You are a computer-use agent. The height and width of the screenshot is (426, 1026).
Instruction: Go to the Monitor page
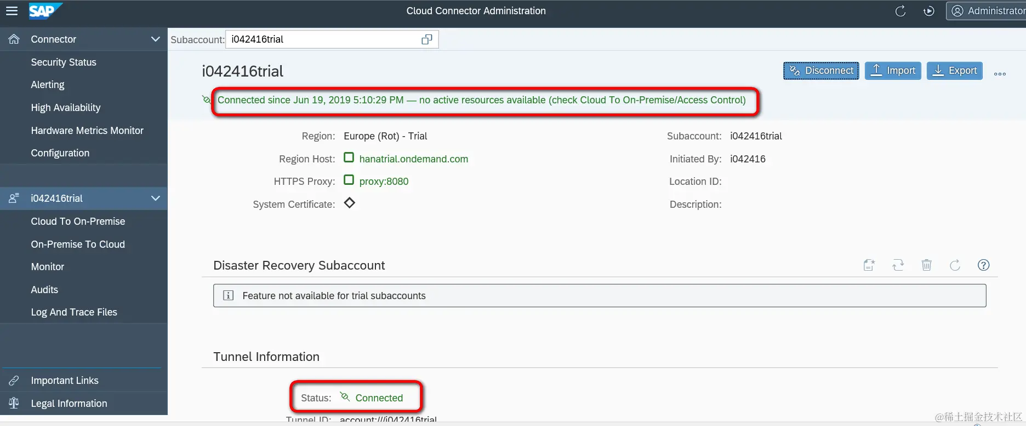pos(48,267)
